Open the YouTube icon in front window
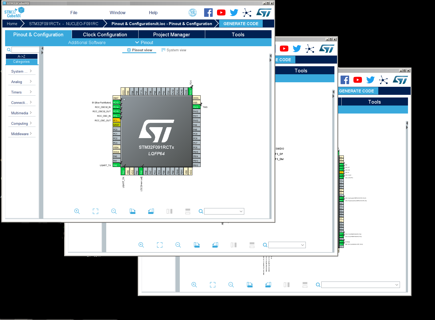435x320 pixels. [x=221, y=13]
